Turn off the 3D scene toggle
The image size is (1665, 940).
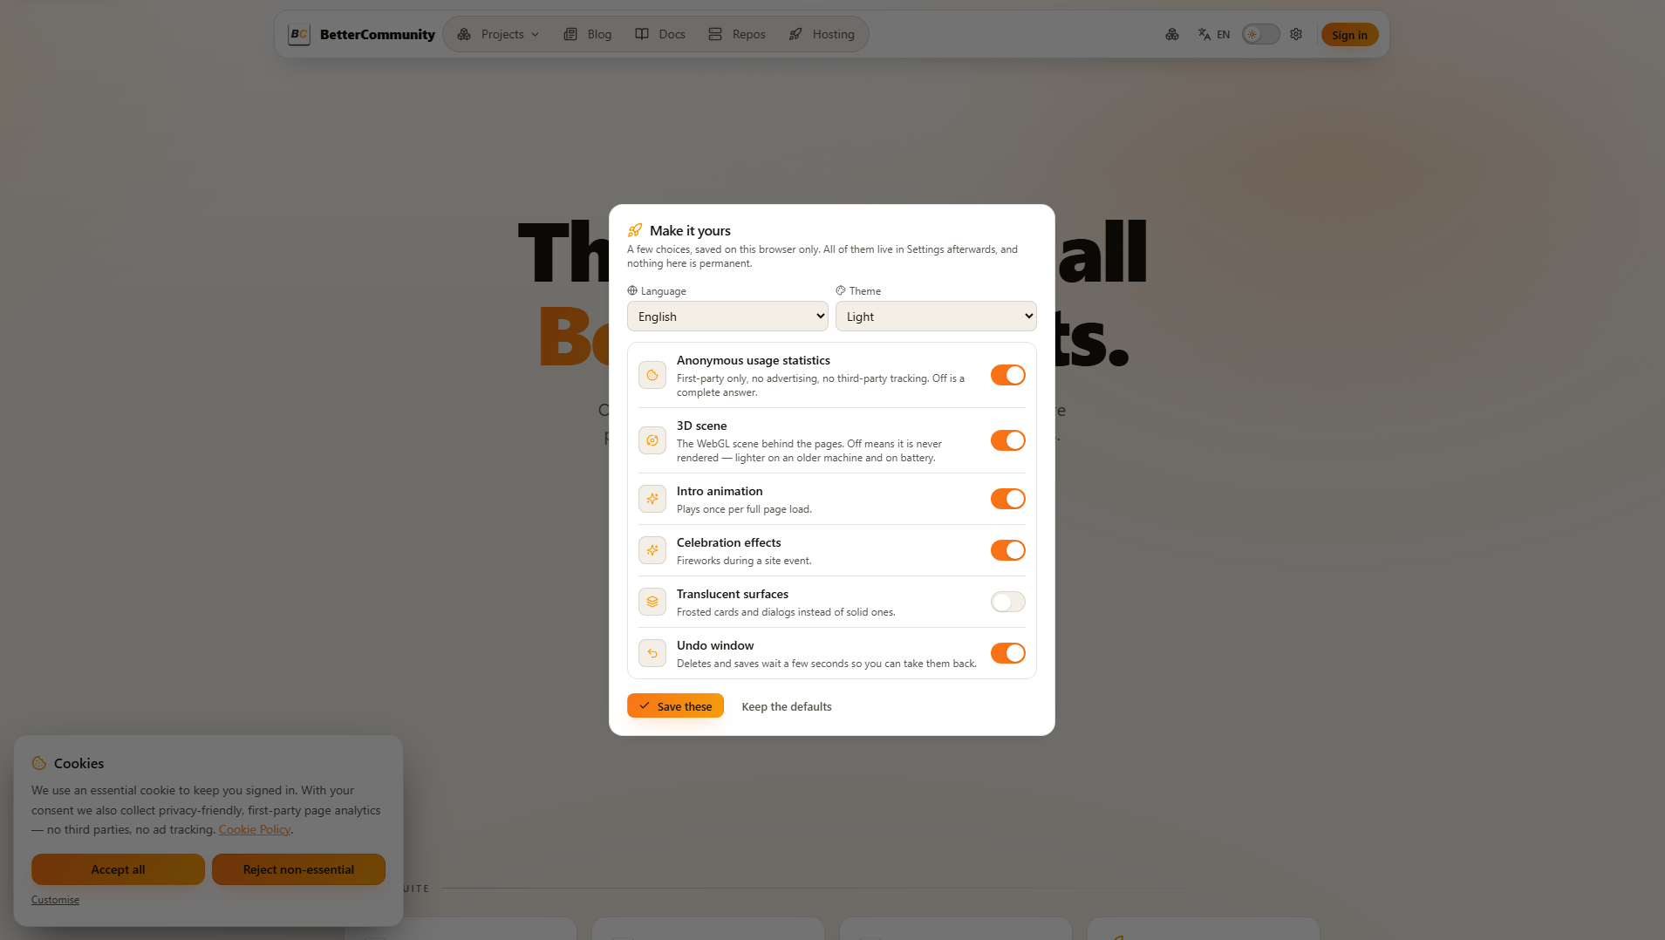tap(1007, 440)
